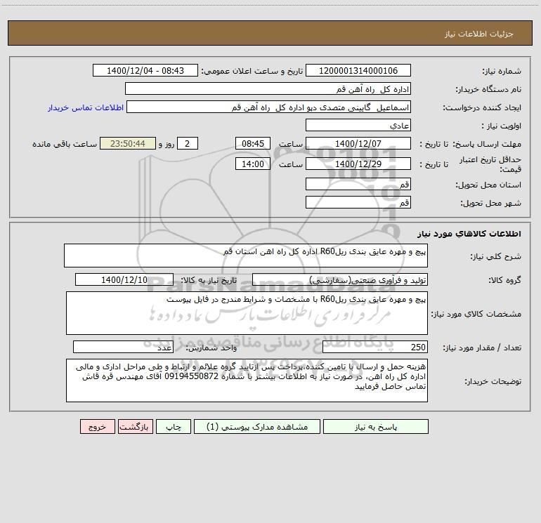Open مشاهده مدارک پیوستی (1) attachments
Image resolution: width=541 pixels, height=523 pixels.
257,426
